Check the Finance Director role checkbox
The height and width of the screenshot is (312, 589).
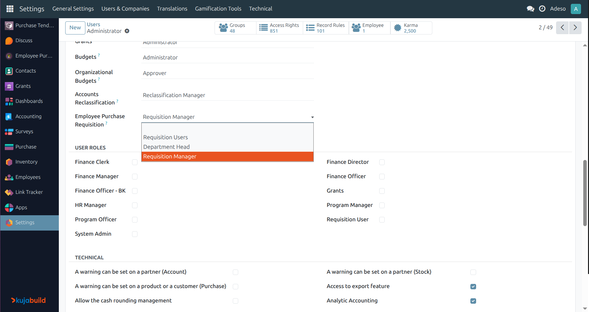pos(382,162)
